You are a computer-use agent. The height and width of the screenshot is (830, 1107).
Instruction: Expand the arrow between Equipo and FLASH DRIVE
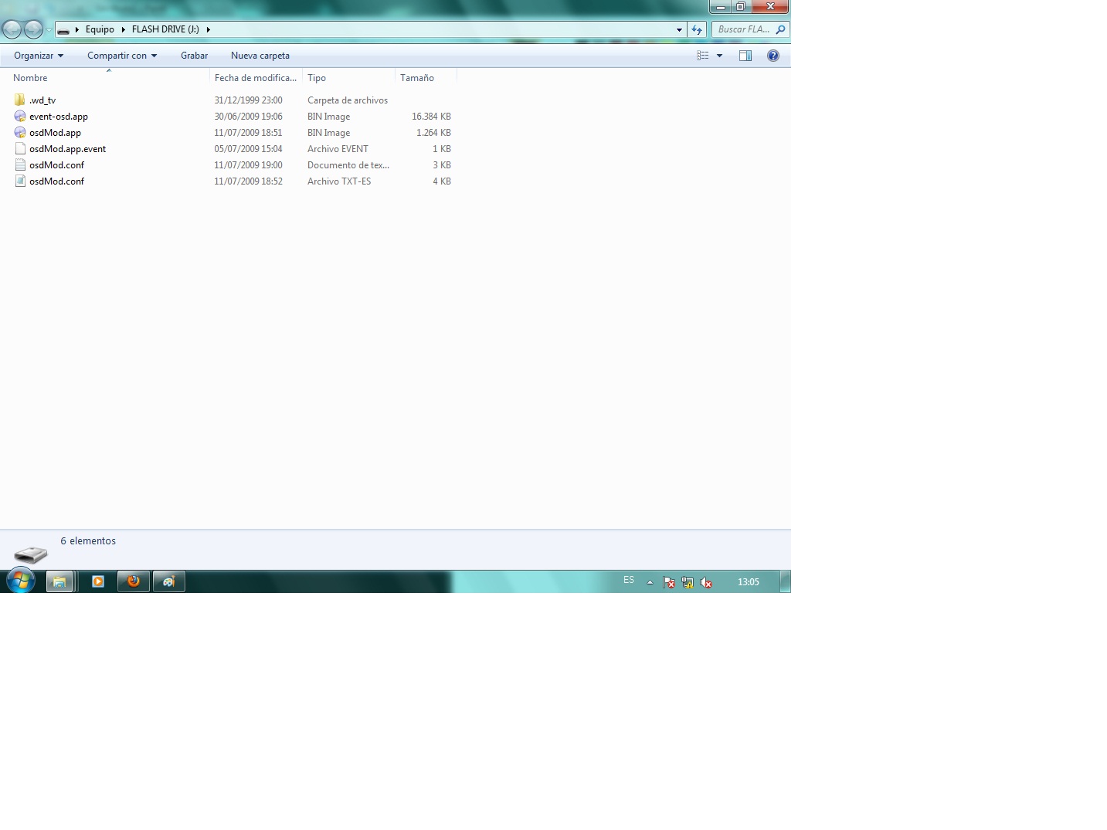coord(123,30)
